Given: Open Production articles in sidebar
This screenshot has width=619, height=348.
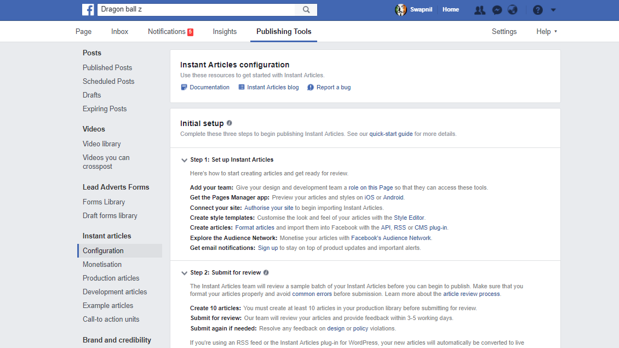Looking at the screenshot, I should click(x=111, y=278).
